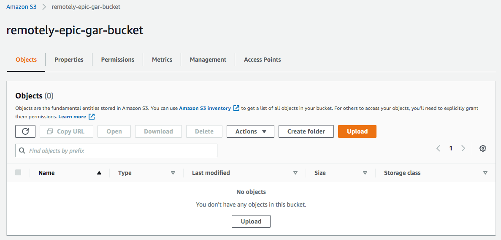Viewport: 501px width, 240px height.
Task: Click the 'No objects' message text
Action: click(251, 192)
